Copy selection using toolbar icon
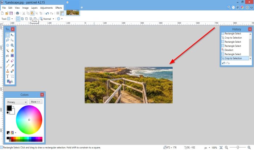Image resolution: width=254 pixels, height=150 pixels. (28, 13)
